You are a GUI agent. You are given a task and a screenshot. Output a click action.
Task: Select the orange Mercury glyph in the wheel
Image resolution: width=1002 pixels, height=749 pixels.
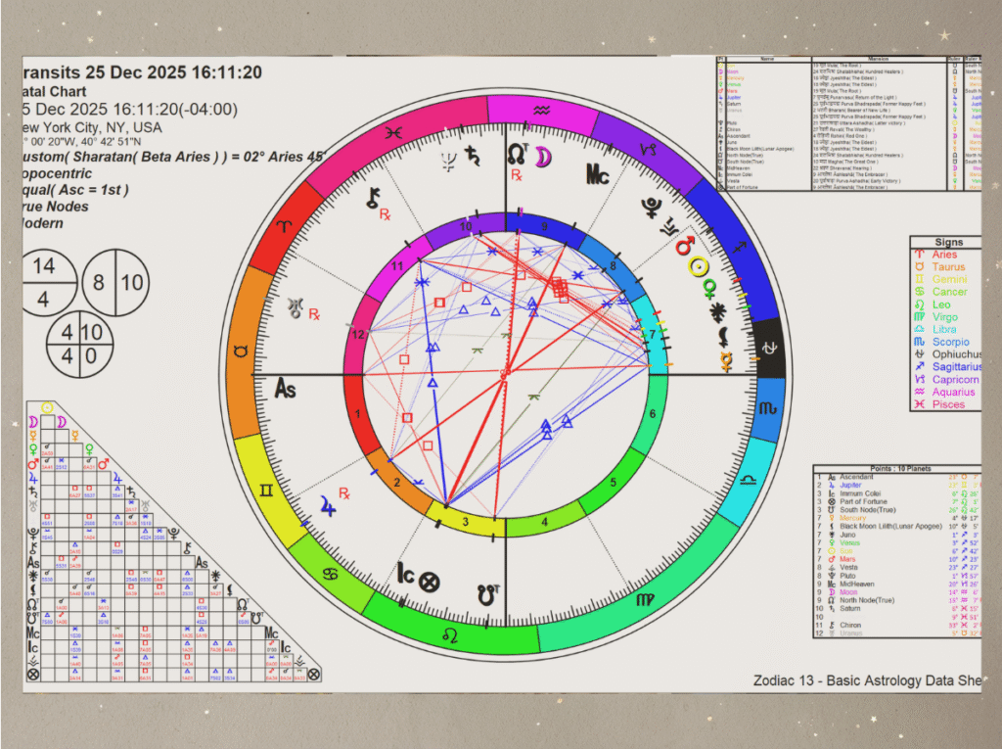pyautogui.click(x=727, y=363)
